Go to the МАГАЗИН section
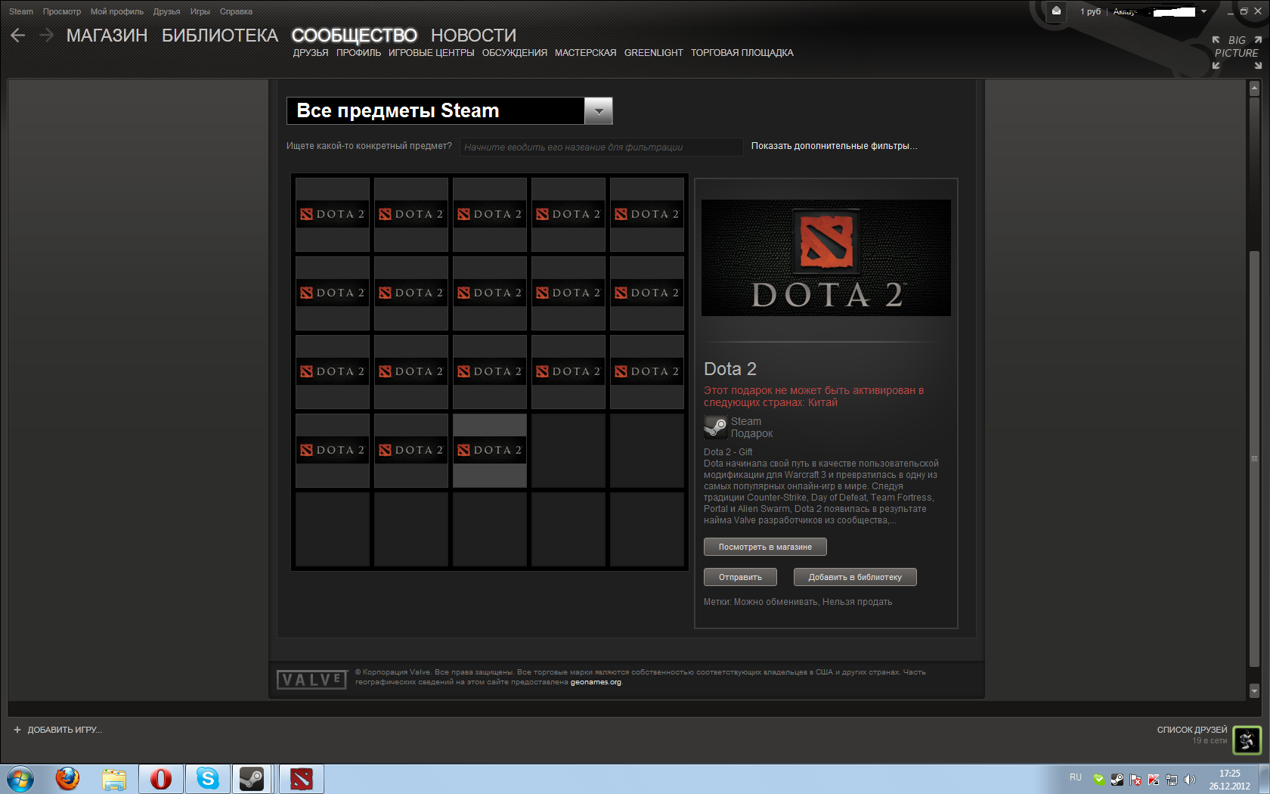1270x794 pixels. [107, 36]
